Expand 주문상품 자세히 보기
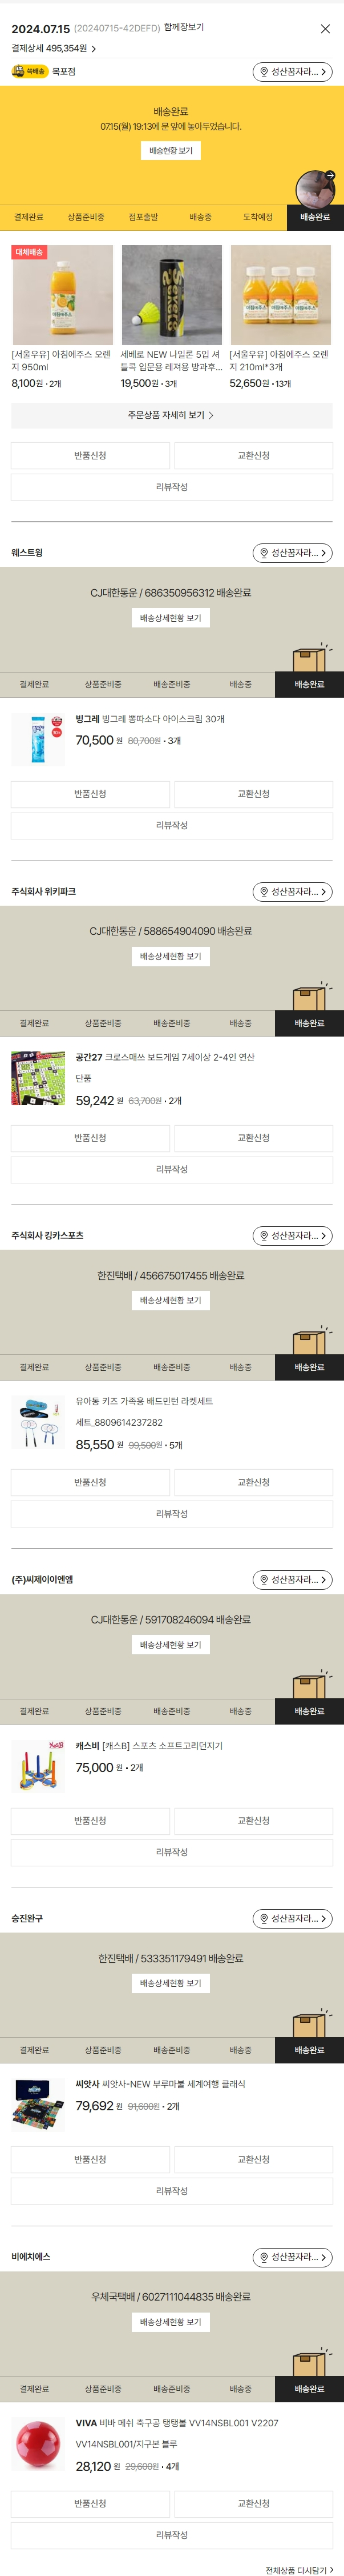344x2576 pixels. click(x=172, y=415)
